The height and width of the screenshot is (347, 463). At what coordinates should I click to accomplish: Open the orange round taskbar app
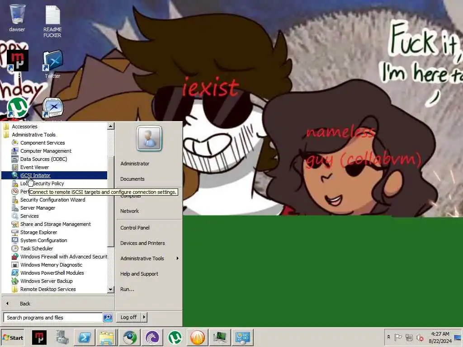pyautogui.click(x=197, y=338)
